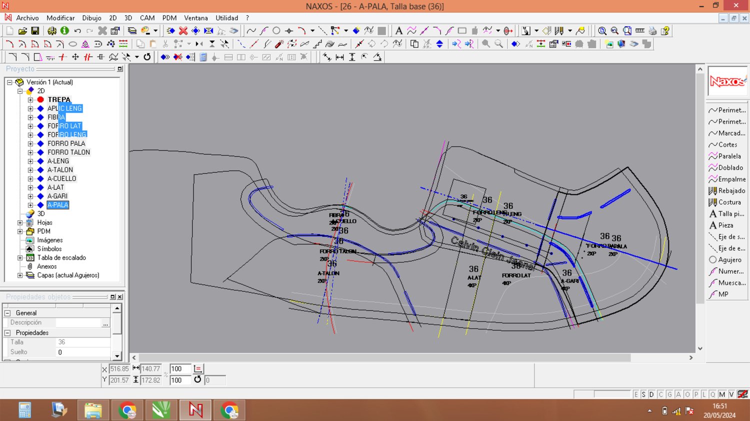Screen dimensions: 750x421
Task: Click the horizontal scrollbar of the canvas
Action: coord(385,358)
